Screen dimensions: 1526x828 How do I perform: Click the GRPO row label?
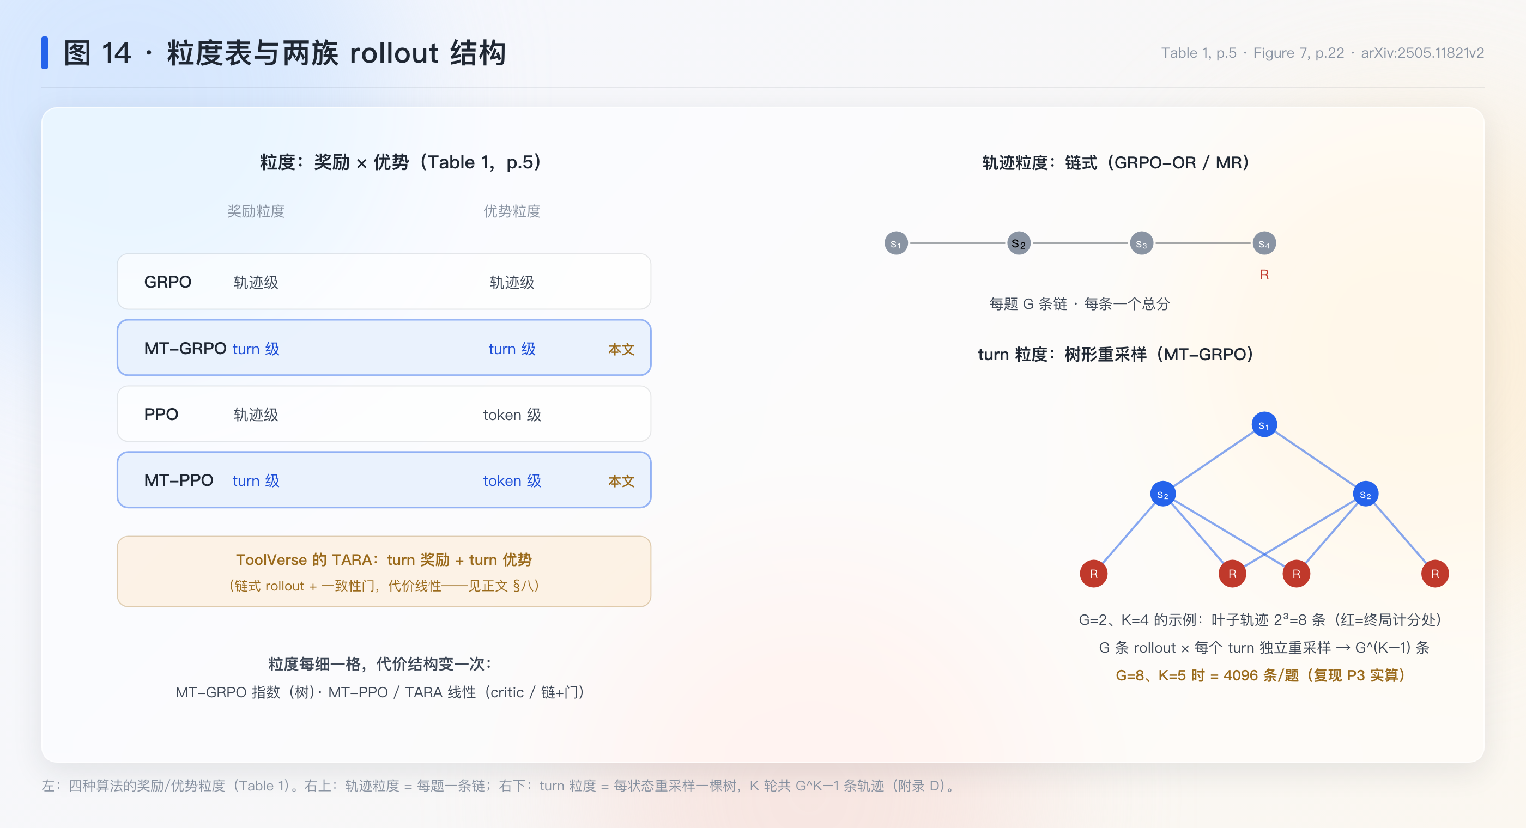tap(168, 282)
